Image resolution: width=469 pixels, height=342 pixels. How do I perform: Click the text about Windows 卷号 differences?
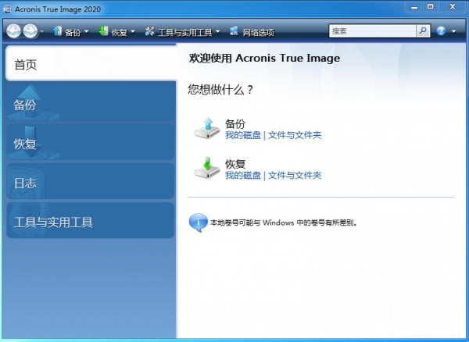[284, 223]
